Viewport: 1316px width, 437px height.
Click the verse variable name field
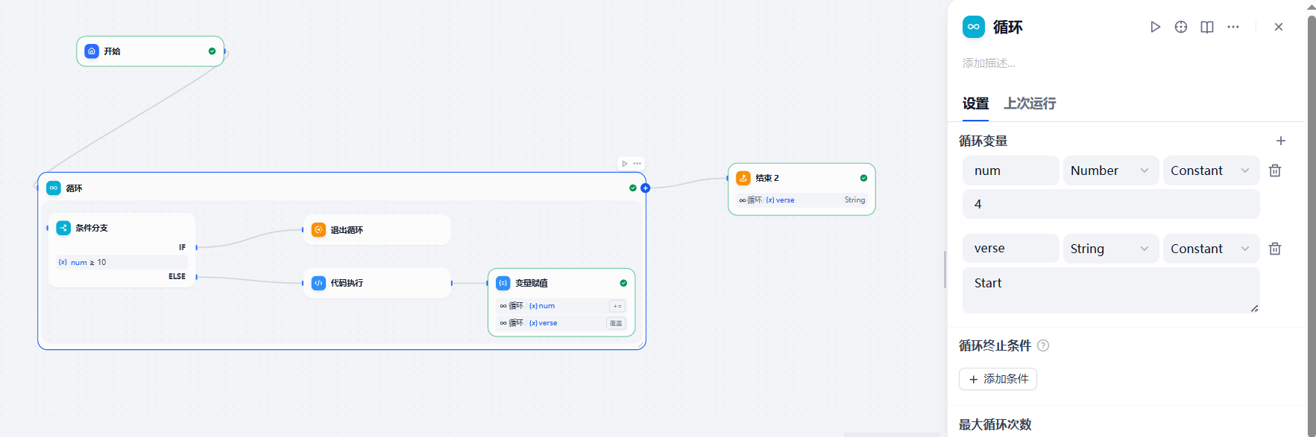click(1011, 249)
